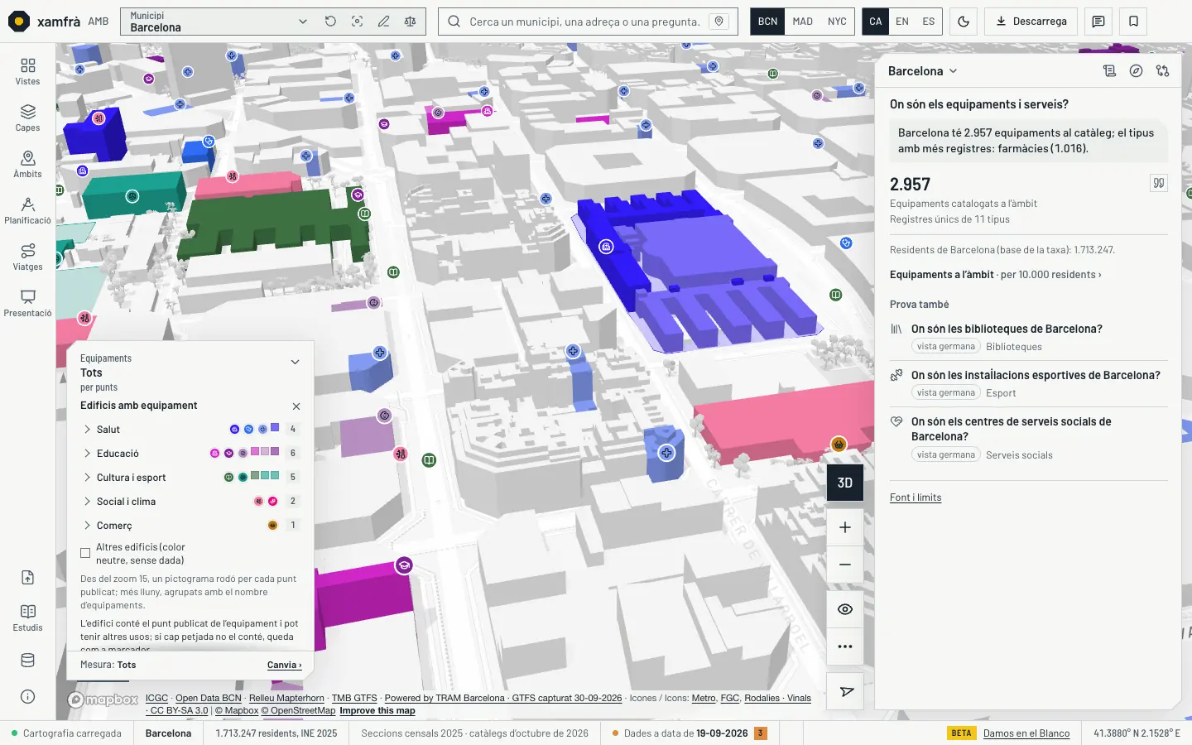This screenshot has width=1192, height=745.
Task: Start Presentació mode
Action: coord(27,303)
